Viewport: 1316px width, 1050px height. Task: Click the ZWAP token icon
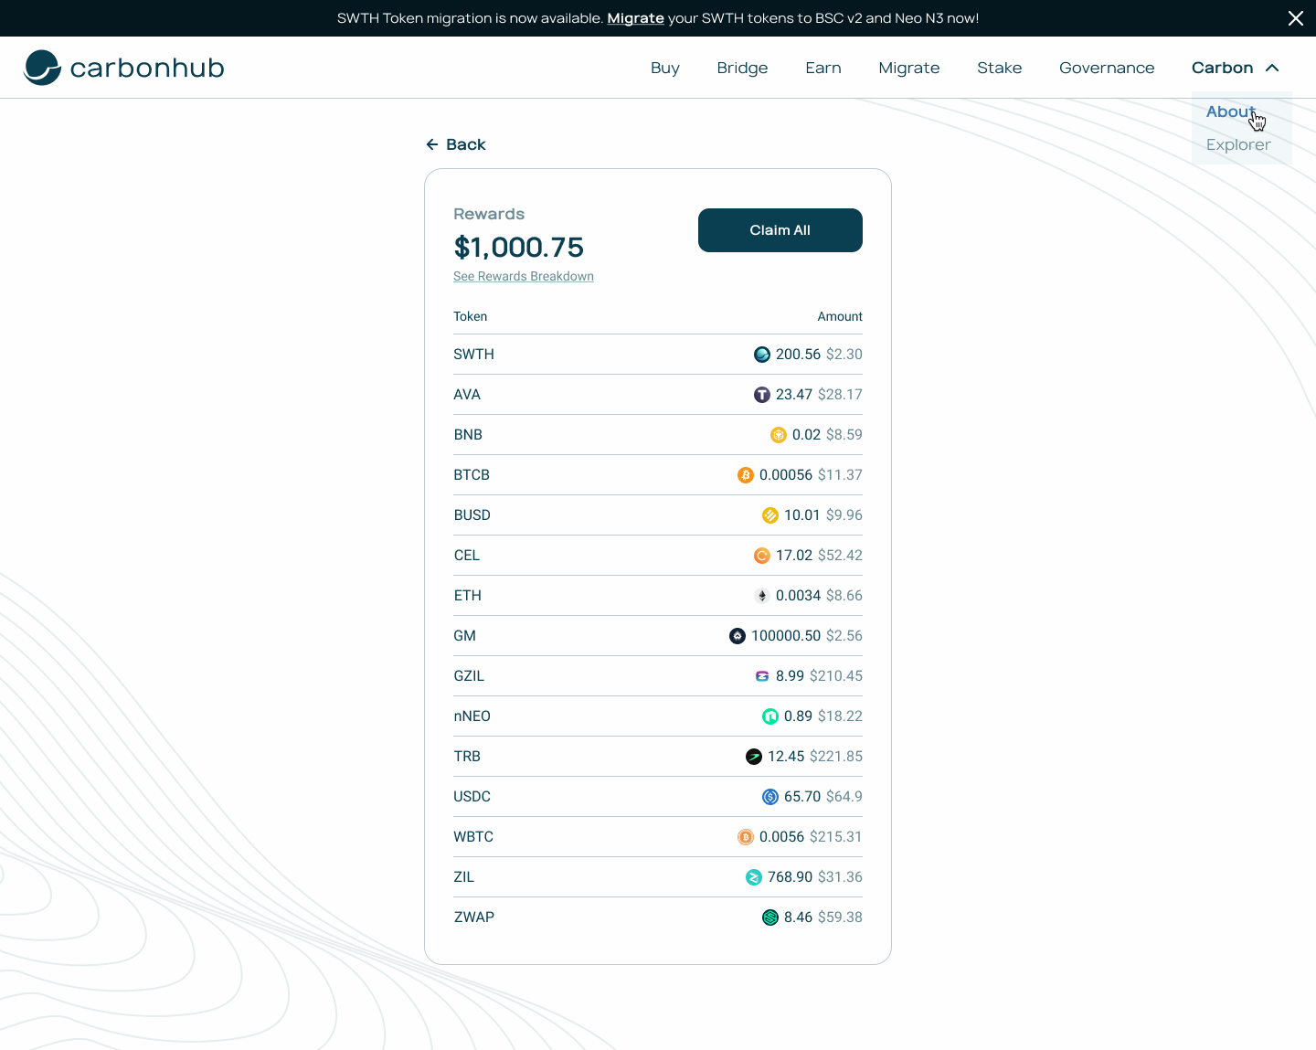(x=770, y=917)
